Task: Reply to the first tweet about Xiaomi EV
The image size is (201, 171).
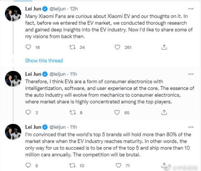Action: (x=28, y=47)
